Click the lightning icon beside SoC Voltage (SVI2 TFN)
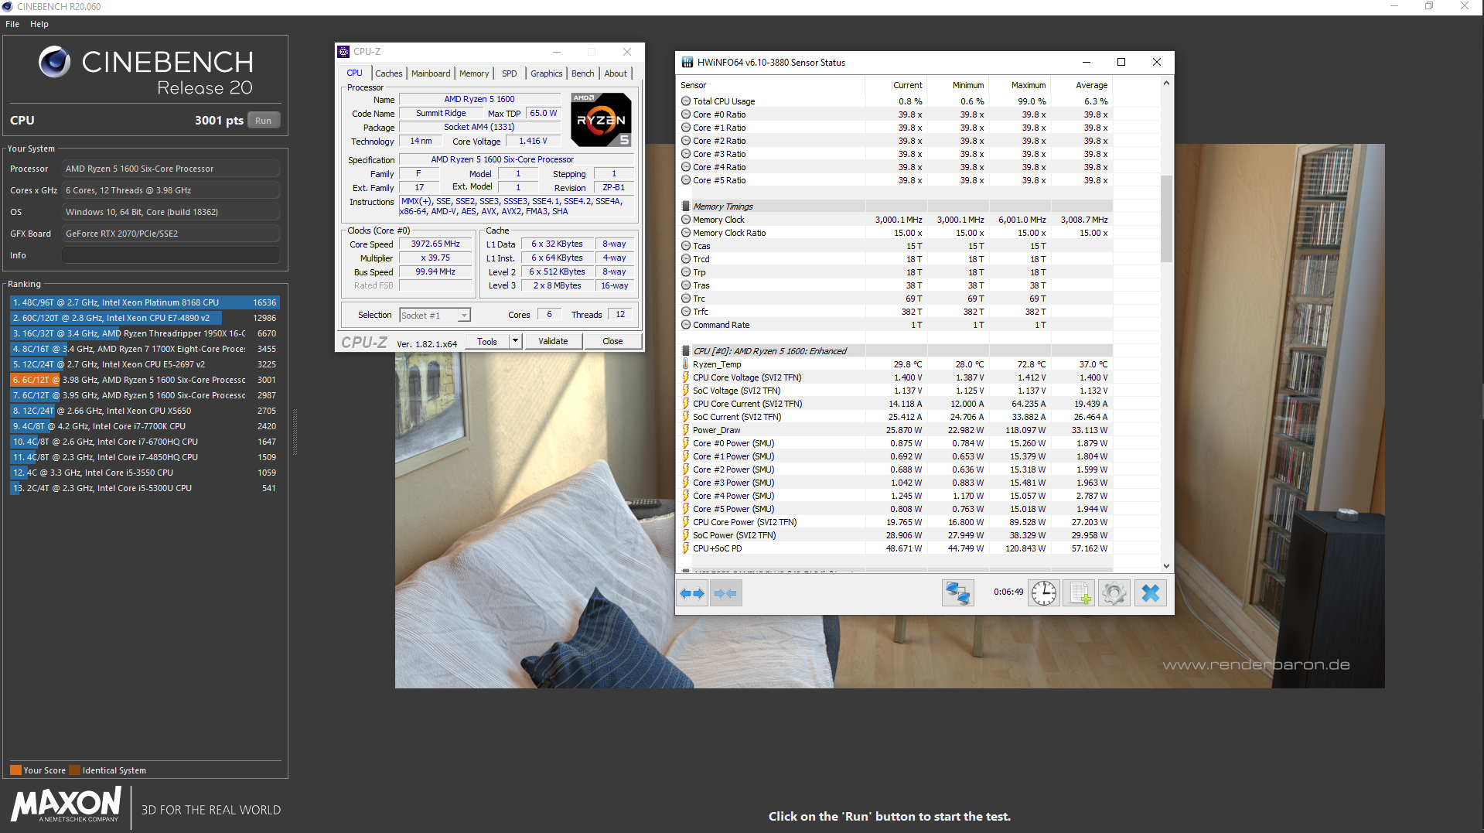Viewport: 1484px width, 833px height. pos(686,391)
